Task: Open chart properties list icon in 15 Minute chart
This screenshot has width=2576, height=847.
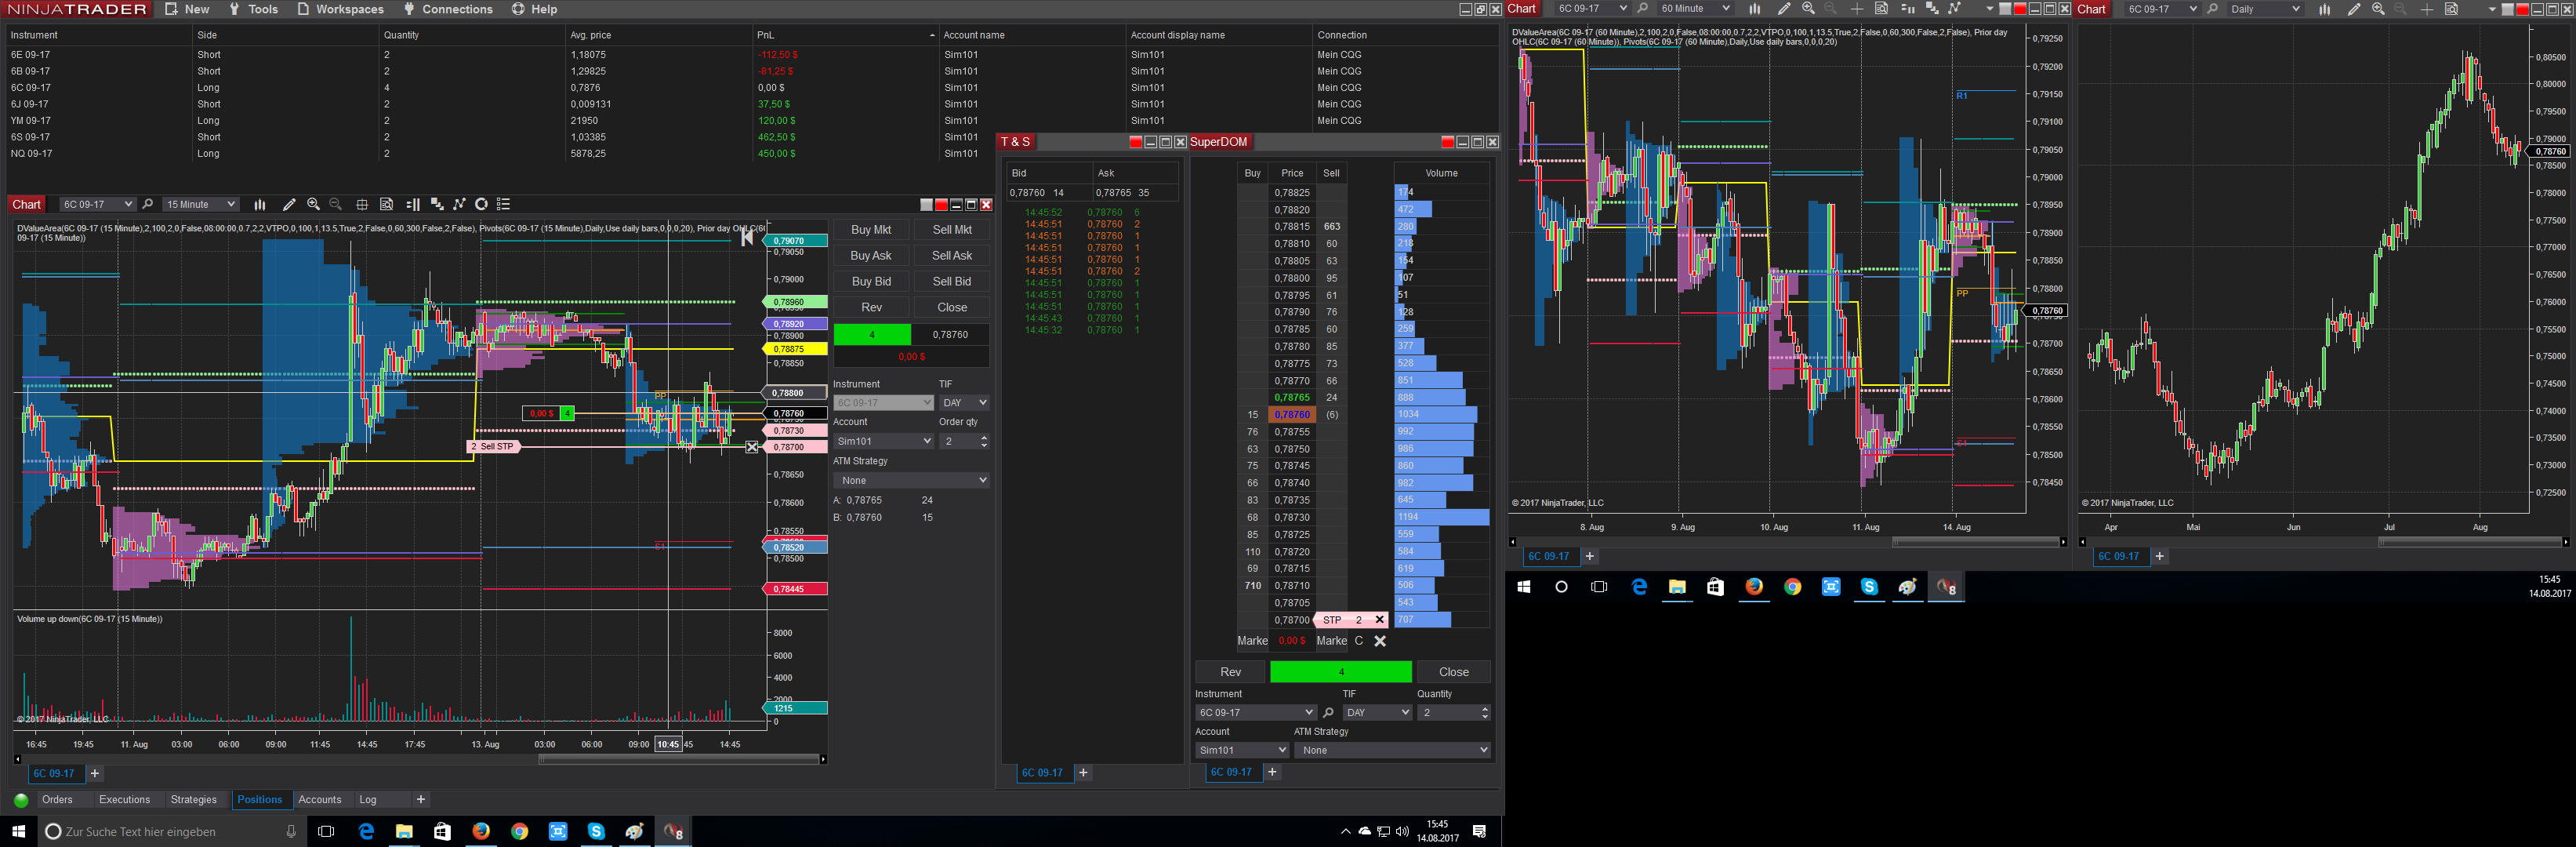Action: pyautogui.click(x=504, y=204)
